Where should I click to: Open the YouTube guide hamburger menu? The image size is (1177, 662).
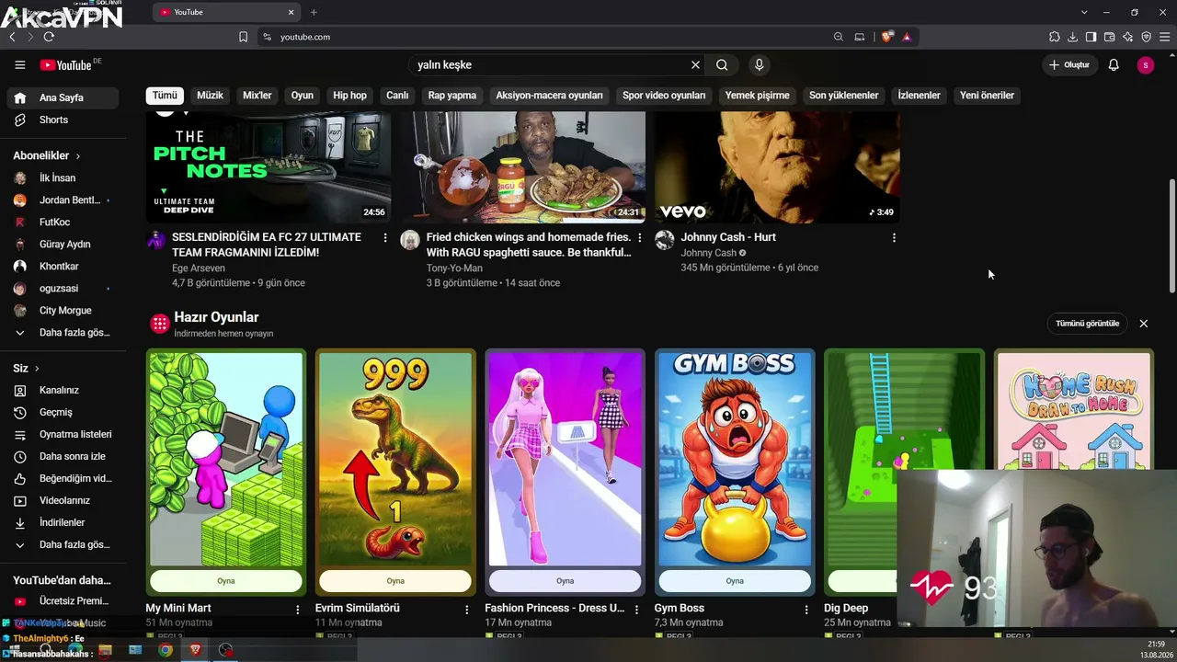click(19, 65)
